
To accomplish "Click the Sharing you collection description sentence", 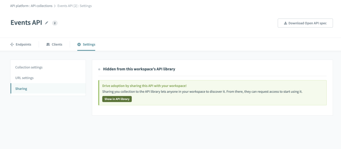I will 202,92.
